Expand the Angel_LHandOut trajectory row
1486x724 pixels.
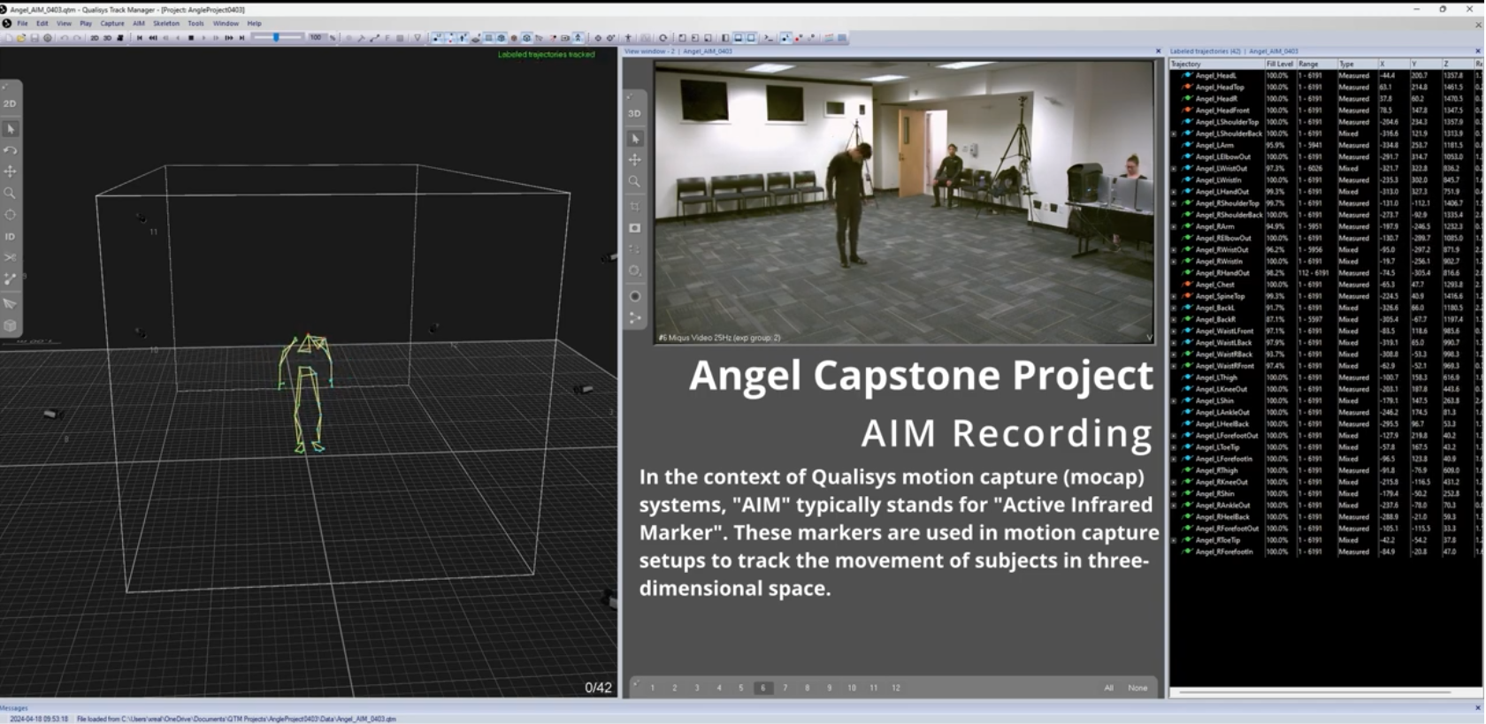pyautogui.click(x=1174, y=192)
